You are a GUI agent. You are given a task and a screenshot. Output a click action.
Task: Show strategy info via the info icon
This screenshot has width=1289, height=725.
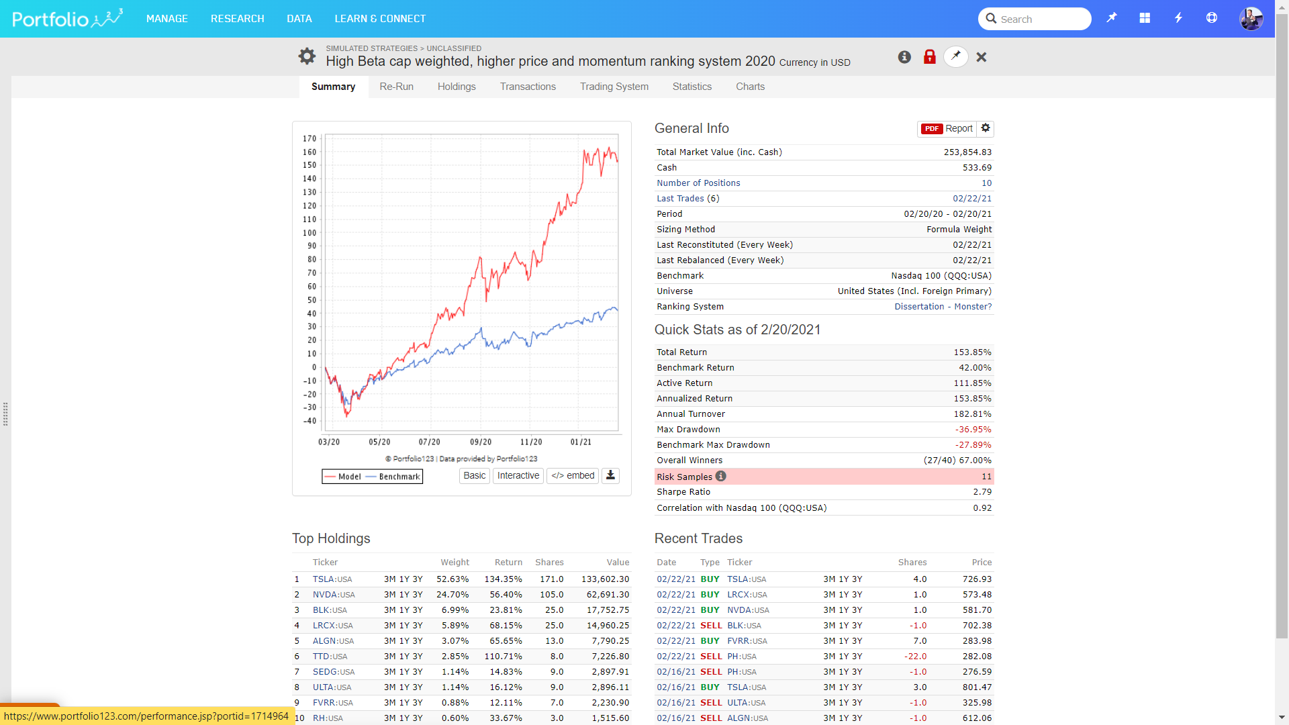tap(904, 57)
